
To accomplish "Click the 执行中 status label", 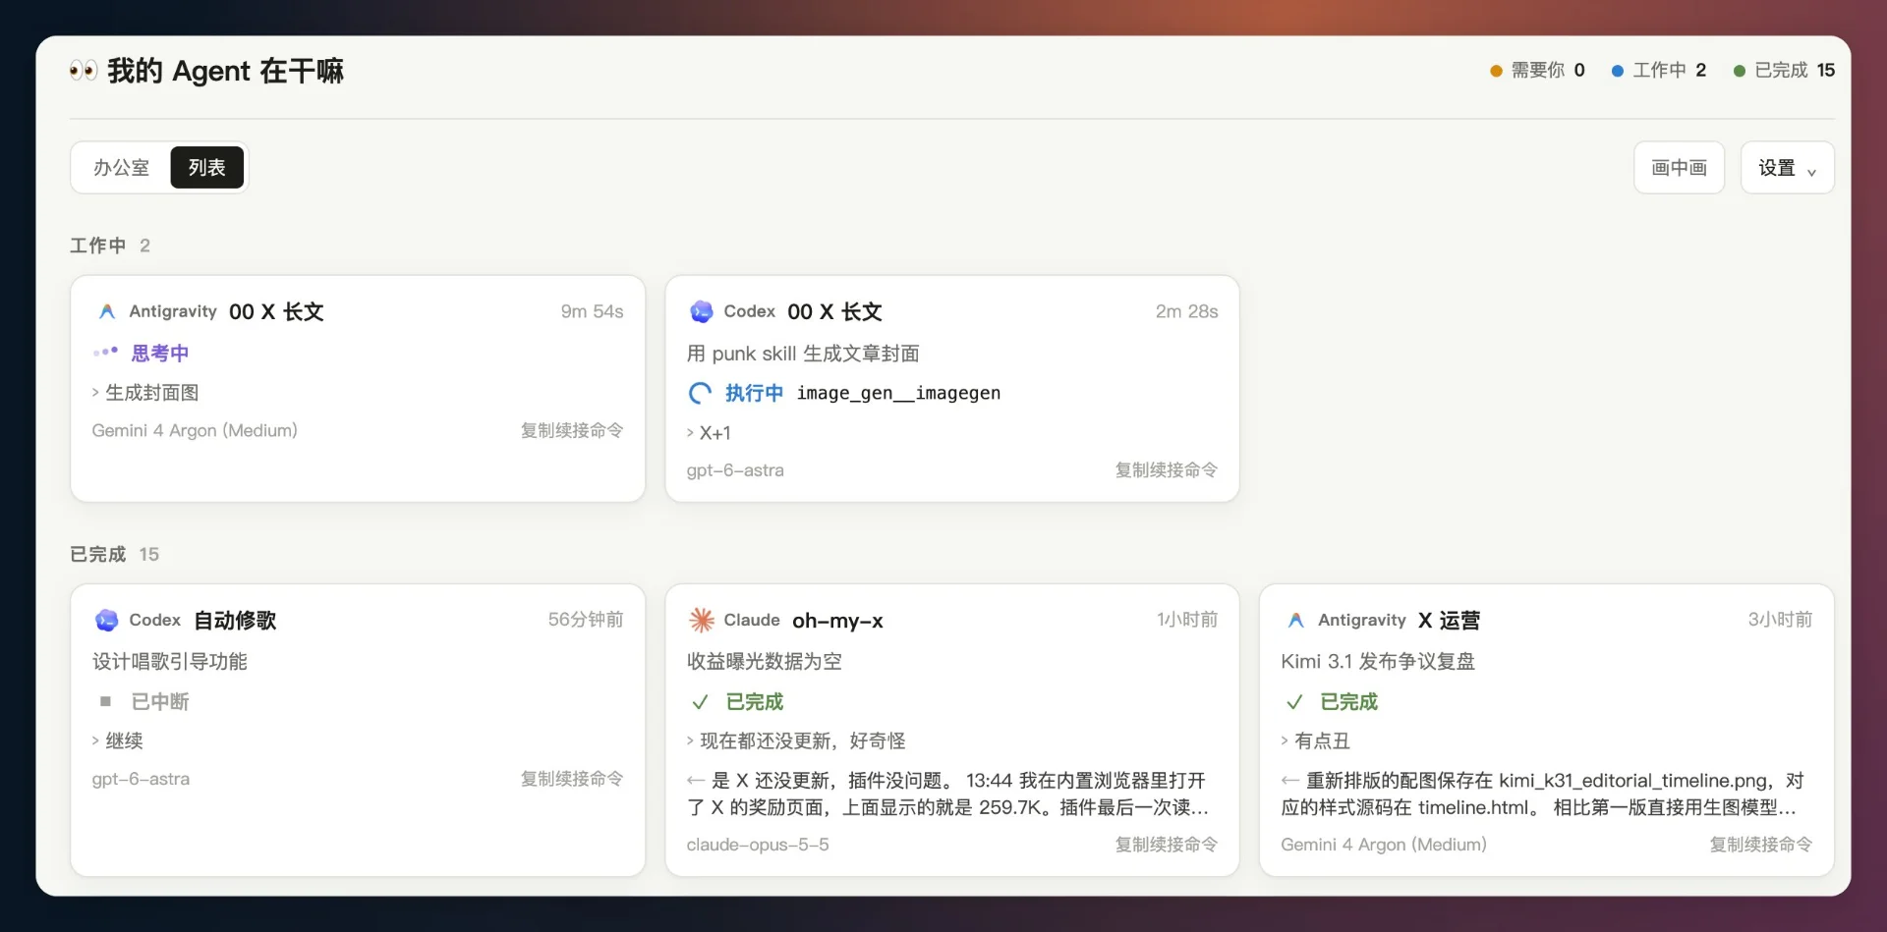I will click(x=754, y=394).
